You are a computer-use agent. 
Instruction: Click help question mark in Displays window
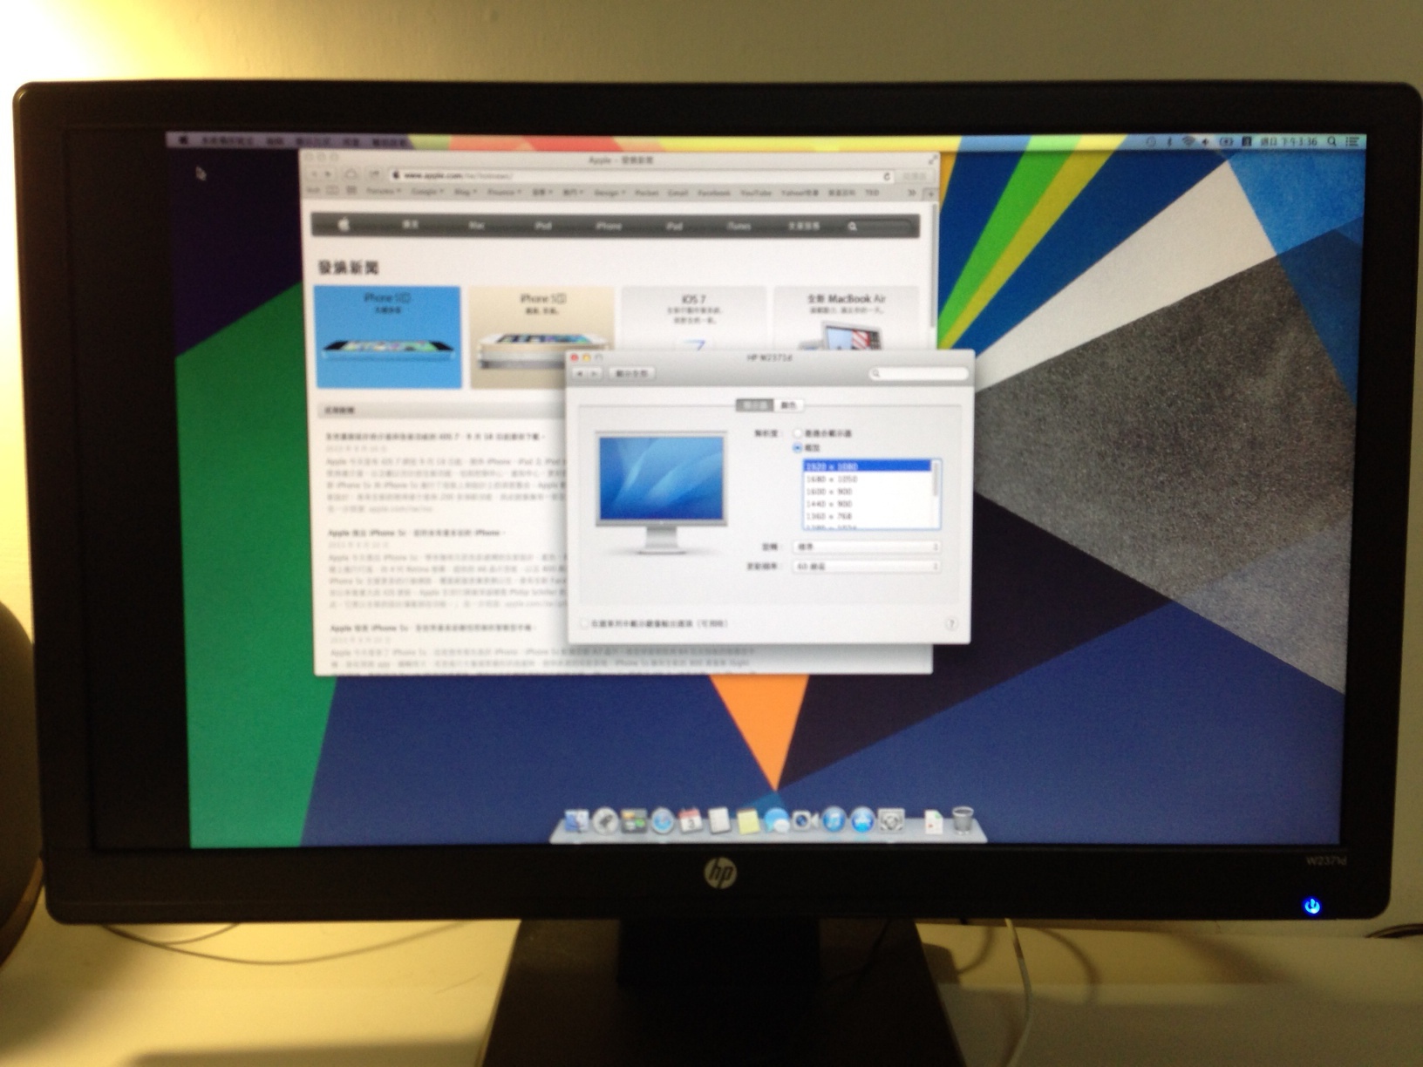(951, 623)
